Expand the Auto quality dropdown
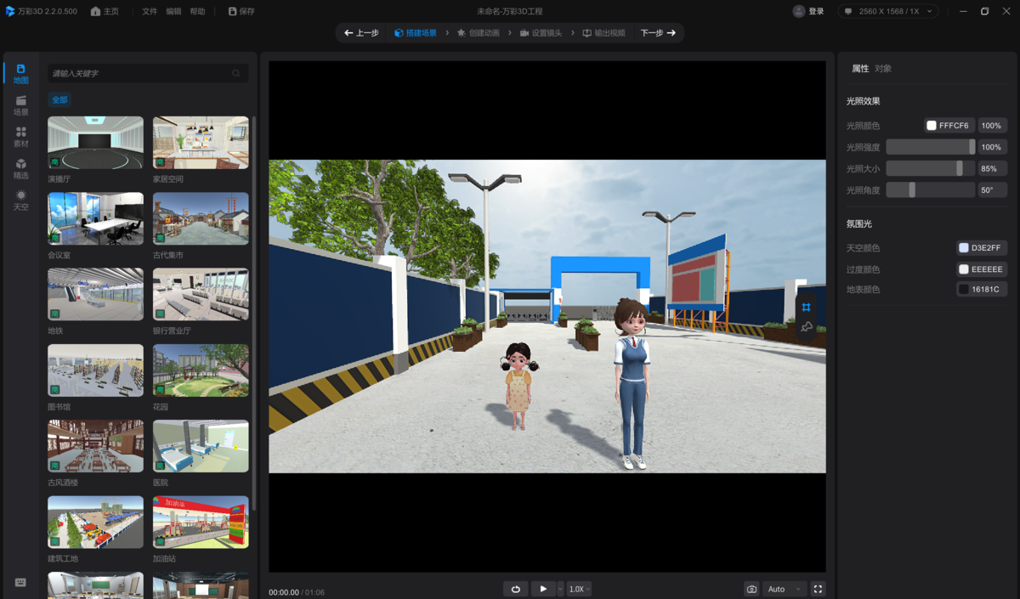 coord(784,589)
